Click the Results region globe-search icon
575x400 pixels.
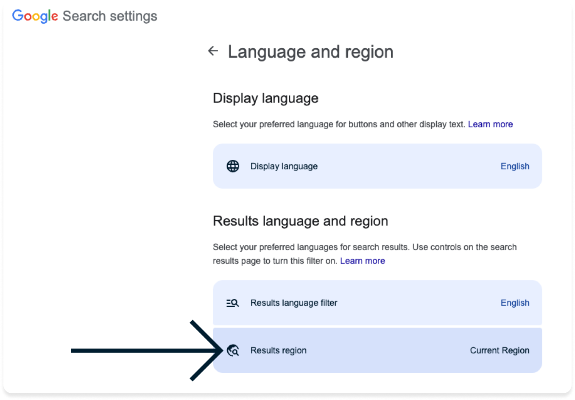click(x=233, y=350)
